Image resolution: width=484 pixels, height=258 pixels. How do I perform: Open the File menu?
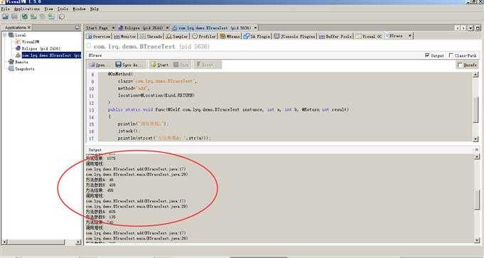pyautogui.click(x=5, y=9)
